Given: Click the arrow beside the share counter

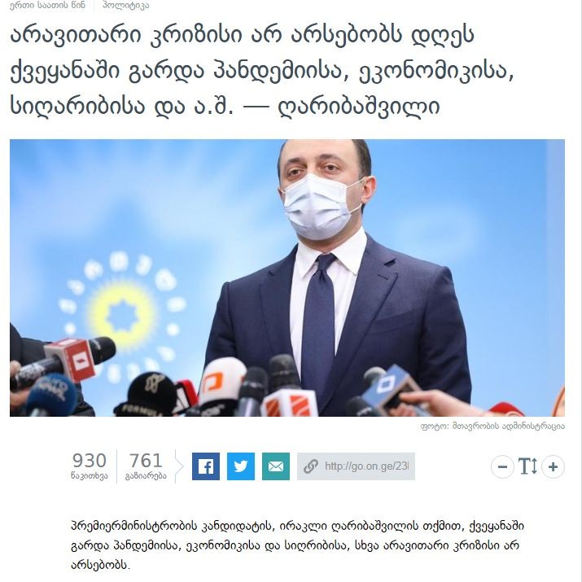Looking at the screenshot, I should [x=179, y=466].
